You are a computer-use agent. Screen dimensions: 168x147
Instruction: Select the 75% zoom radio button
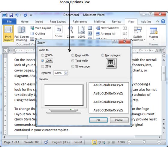[x=43, y=66]
